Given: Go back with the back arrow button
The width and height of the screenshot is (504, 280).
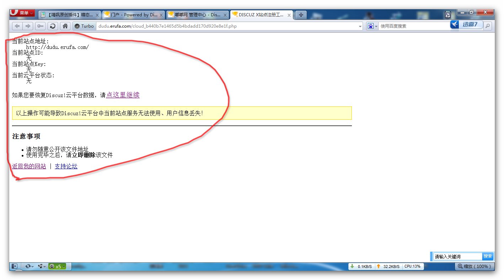Looking at the screenshot, I should (x=17, y=26).
